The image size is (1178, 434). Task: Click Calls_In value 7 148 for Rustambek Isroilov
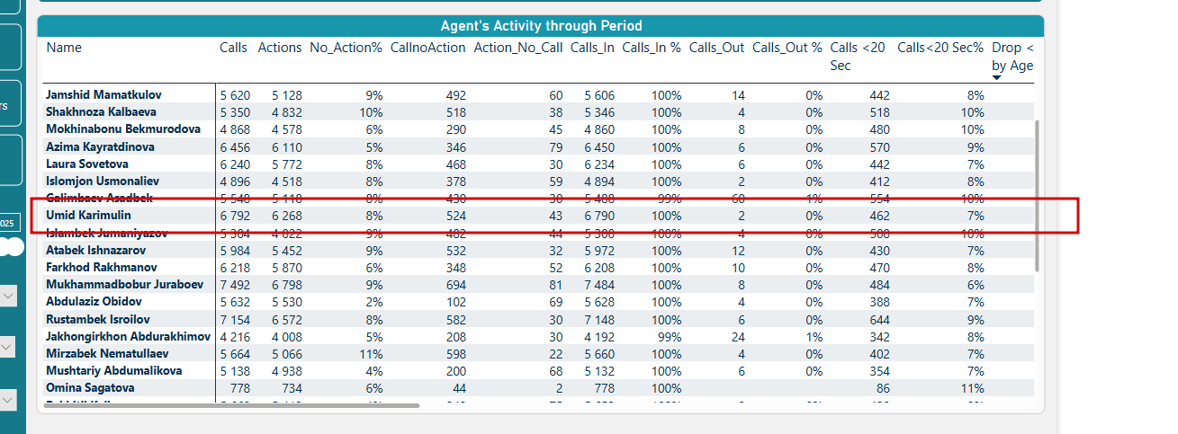(x=599, y=320)
